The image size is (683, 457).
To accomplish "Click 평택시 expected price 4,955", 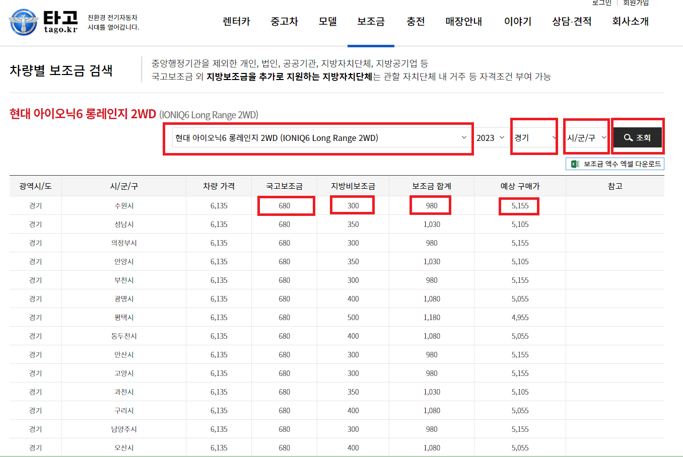I will 520,318.
